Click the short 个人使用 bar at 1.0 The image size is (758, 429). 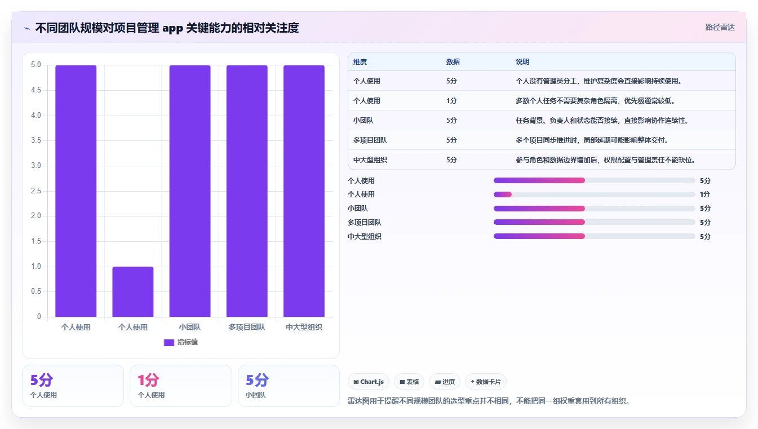[133, 291]
